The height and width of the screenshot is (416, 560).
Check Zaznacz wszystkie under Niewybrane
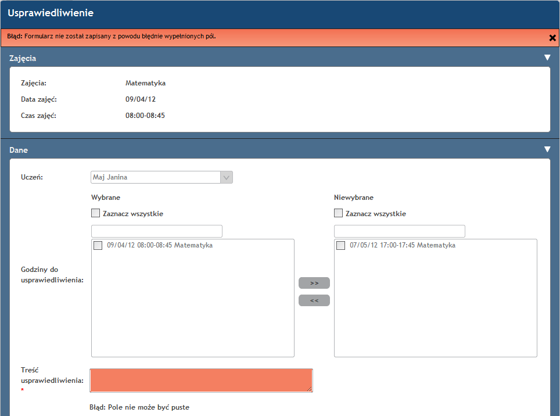(x=338, y=213)
